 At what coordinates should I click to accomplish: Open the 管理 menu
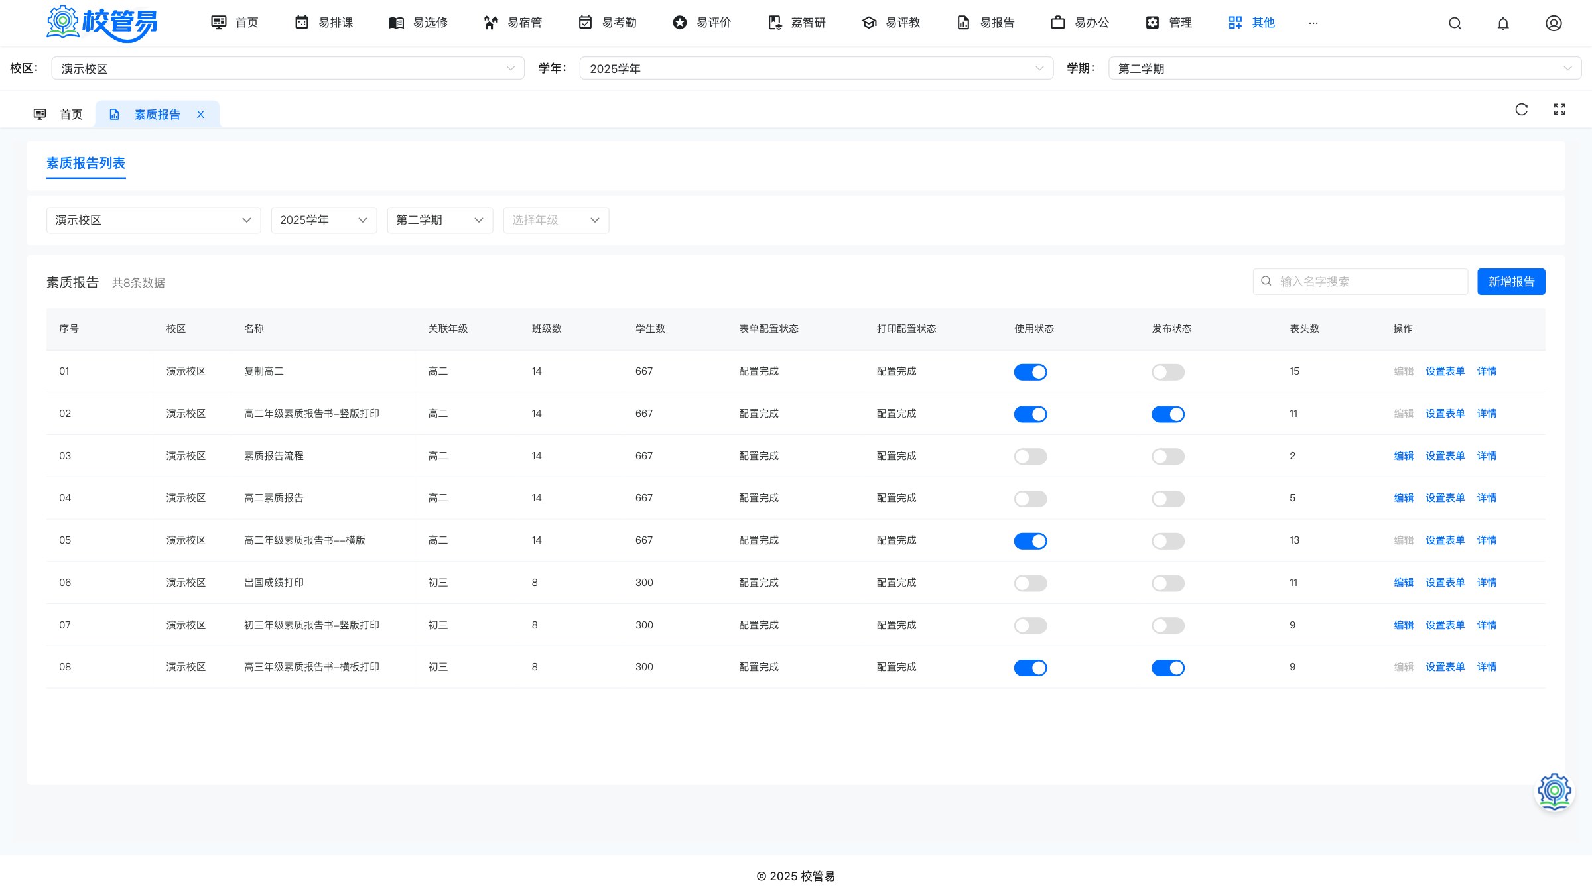point(1169,23)
